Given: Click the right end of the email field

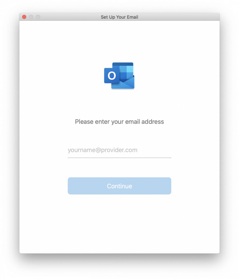Looking at the screenshot, I should point(167,150).
